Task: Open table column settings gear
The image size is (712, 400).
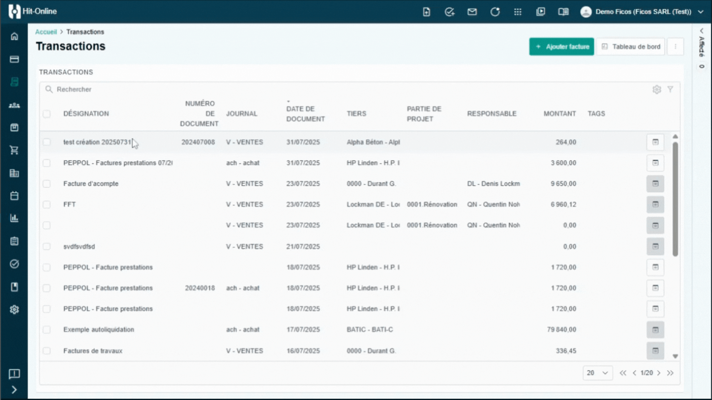Action: [657, 89]
